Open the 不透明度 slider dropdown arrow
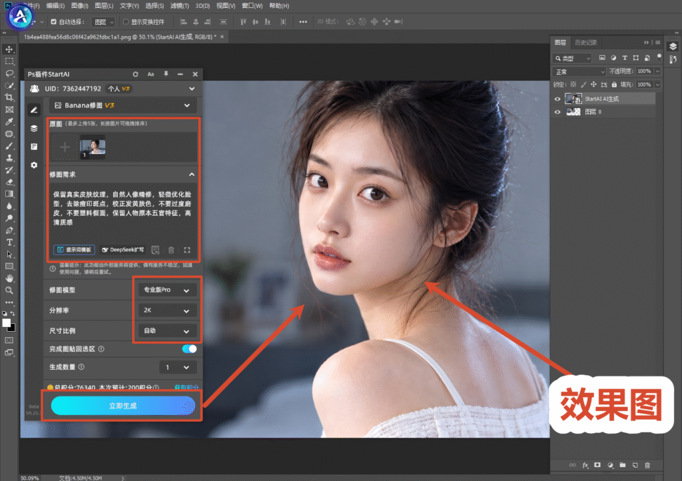 (x=657, y=71)
